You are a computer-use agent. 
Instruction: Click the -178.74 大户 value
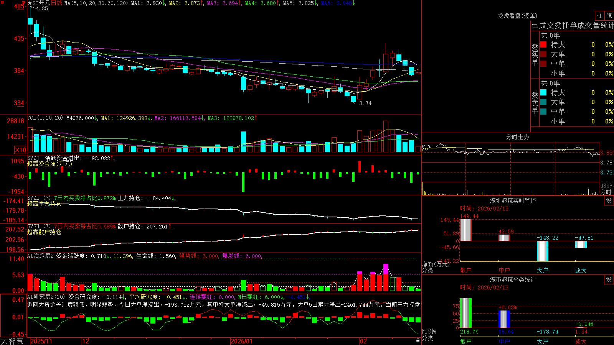pos(548,332)
